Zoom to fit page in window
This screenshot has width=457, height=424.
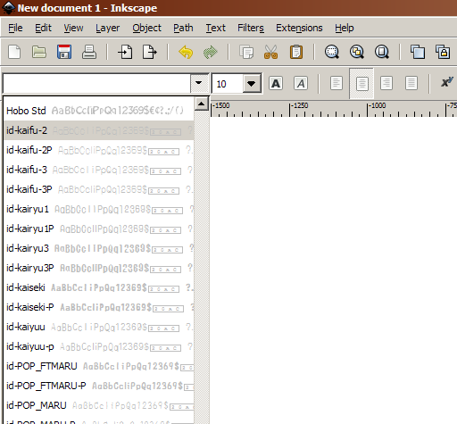[x=382, y=52]
